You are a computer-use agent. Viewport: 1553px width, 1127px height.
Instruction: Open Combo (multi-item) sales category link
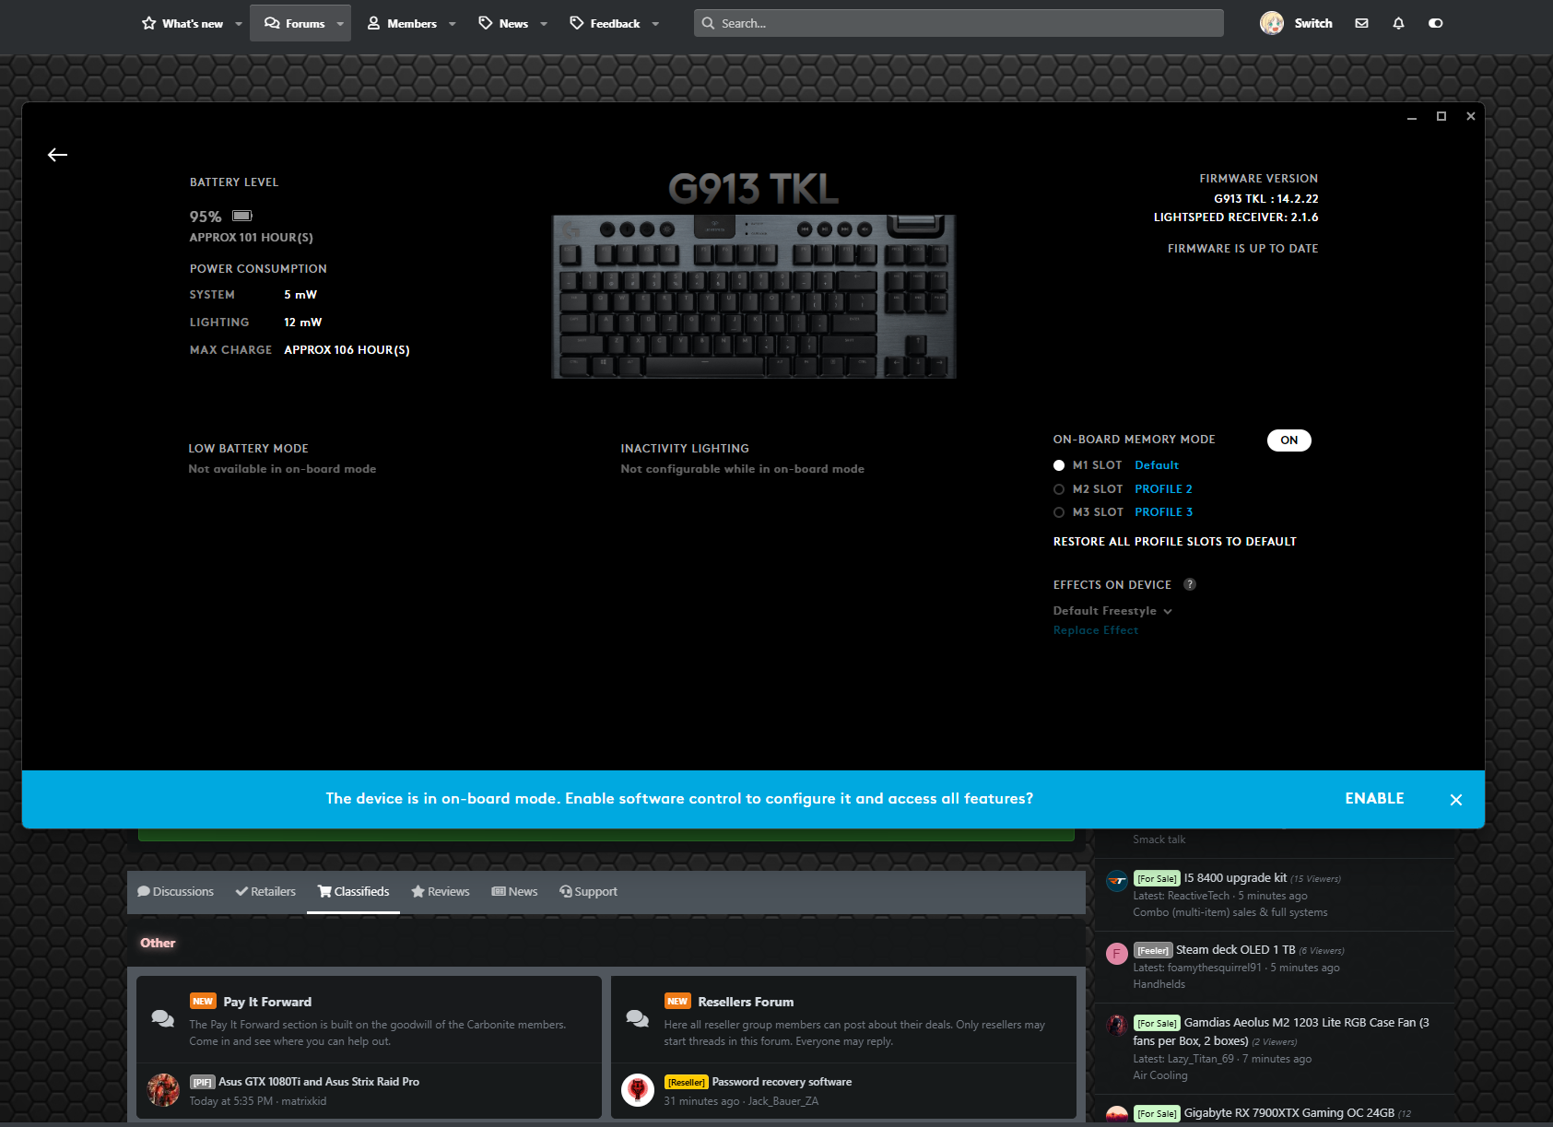click(1230, 912)
